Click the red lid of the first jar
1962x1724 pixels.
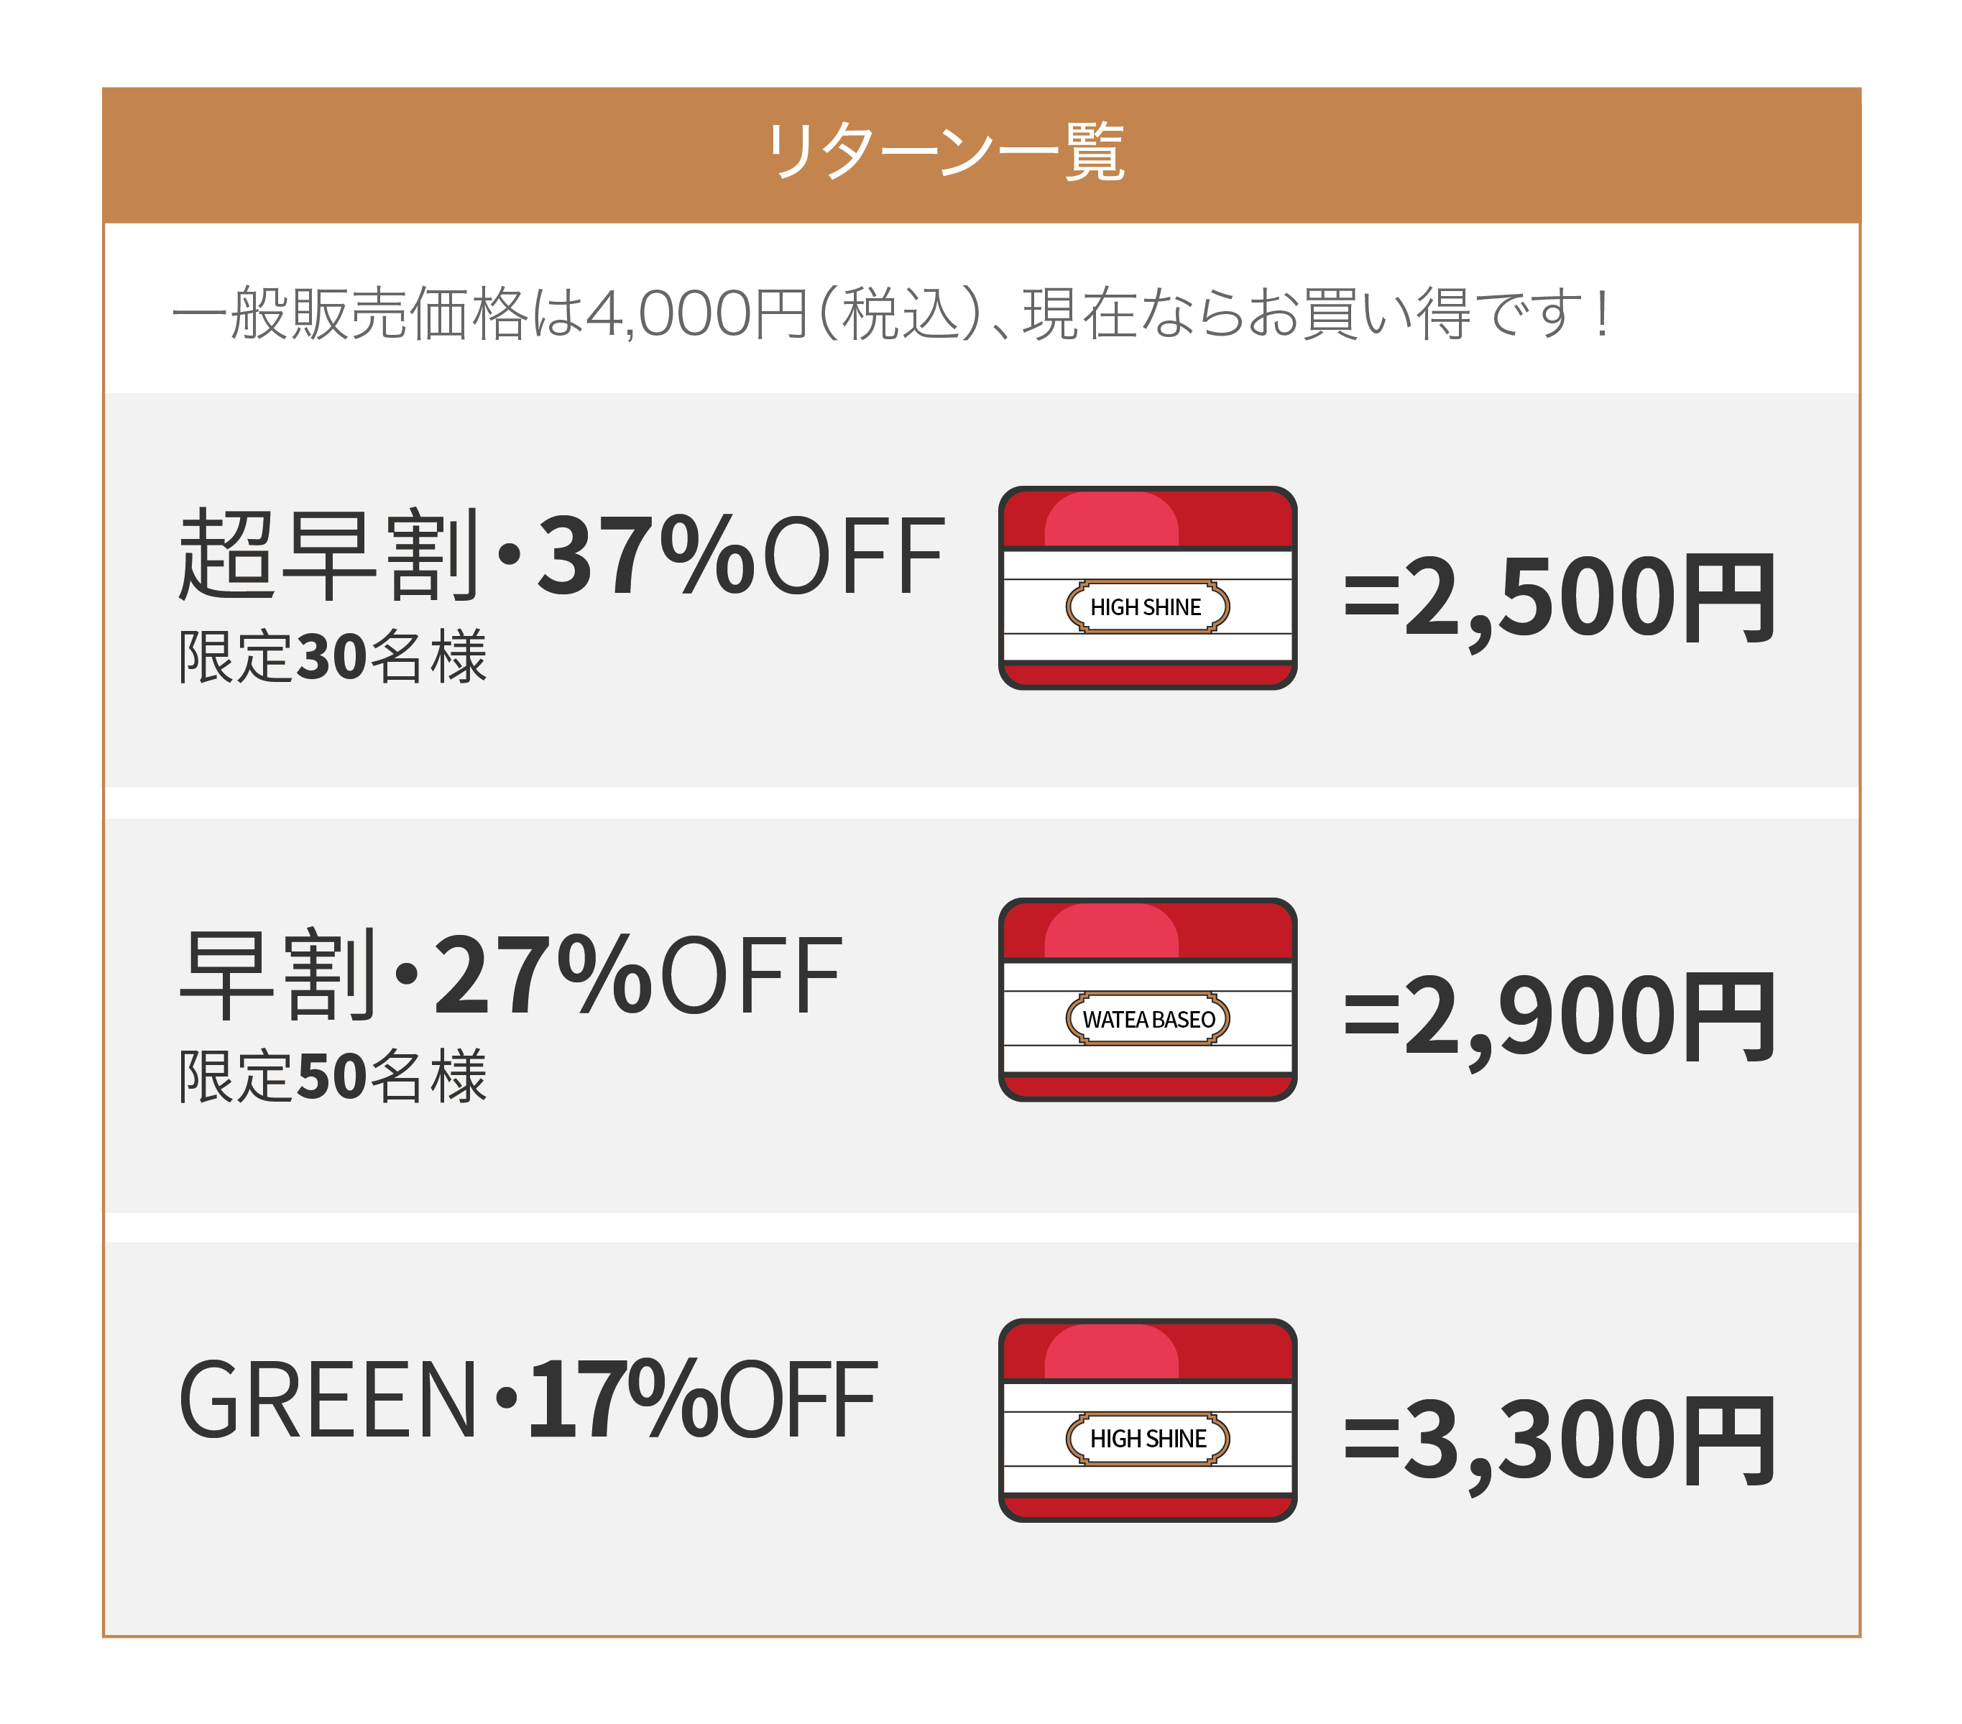pos(1147,518)
